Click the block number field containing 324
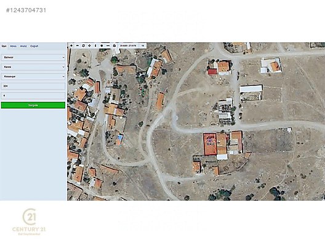 (33, 86)
